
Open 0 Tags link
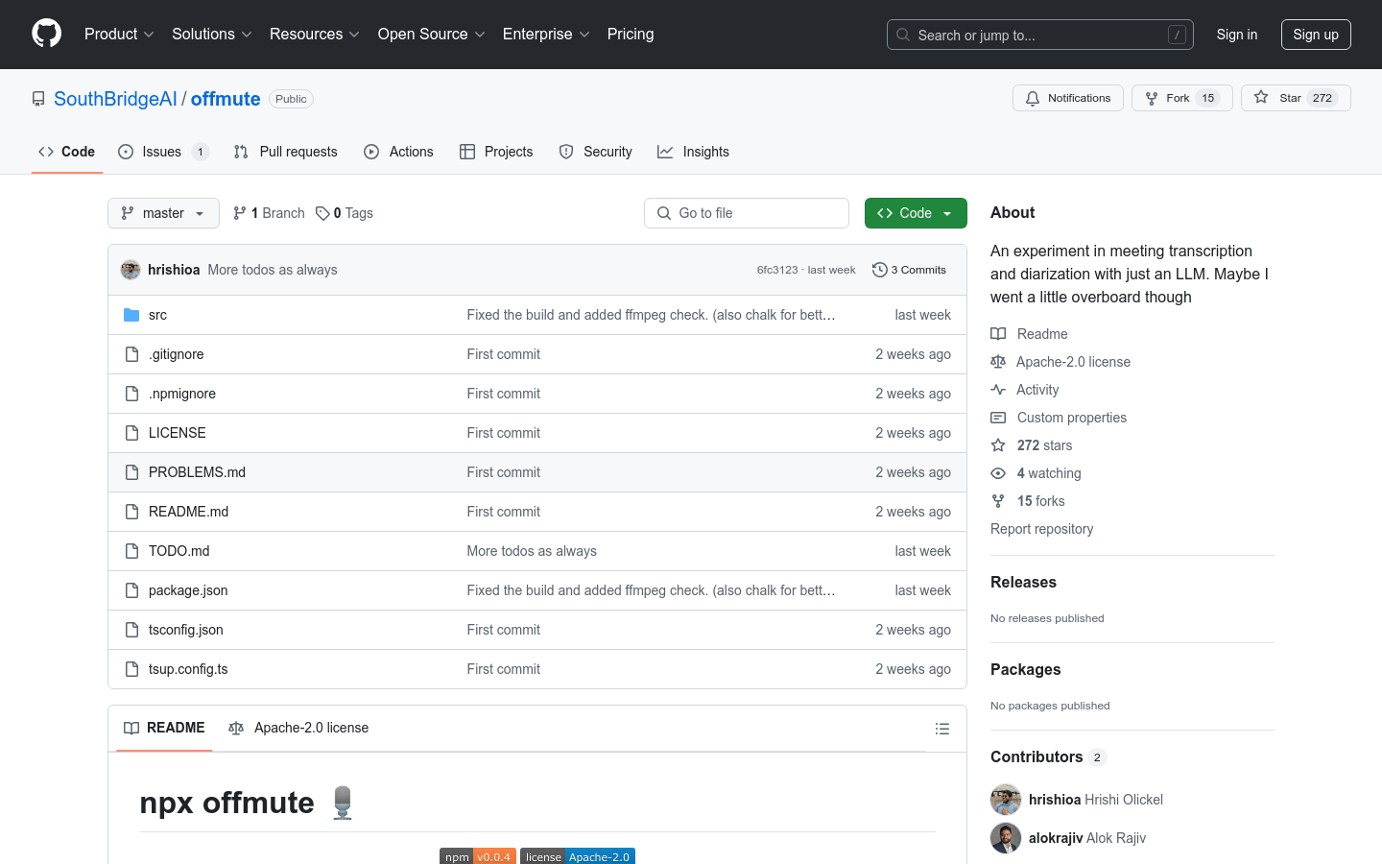tap(345, 213)
